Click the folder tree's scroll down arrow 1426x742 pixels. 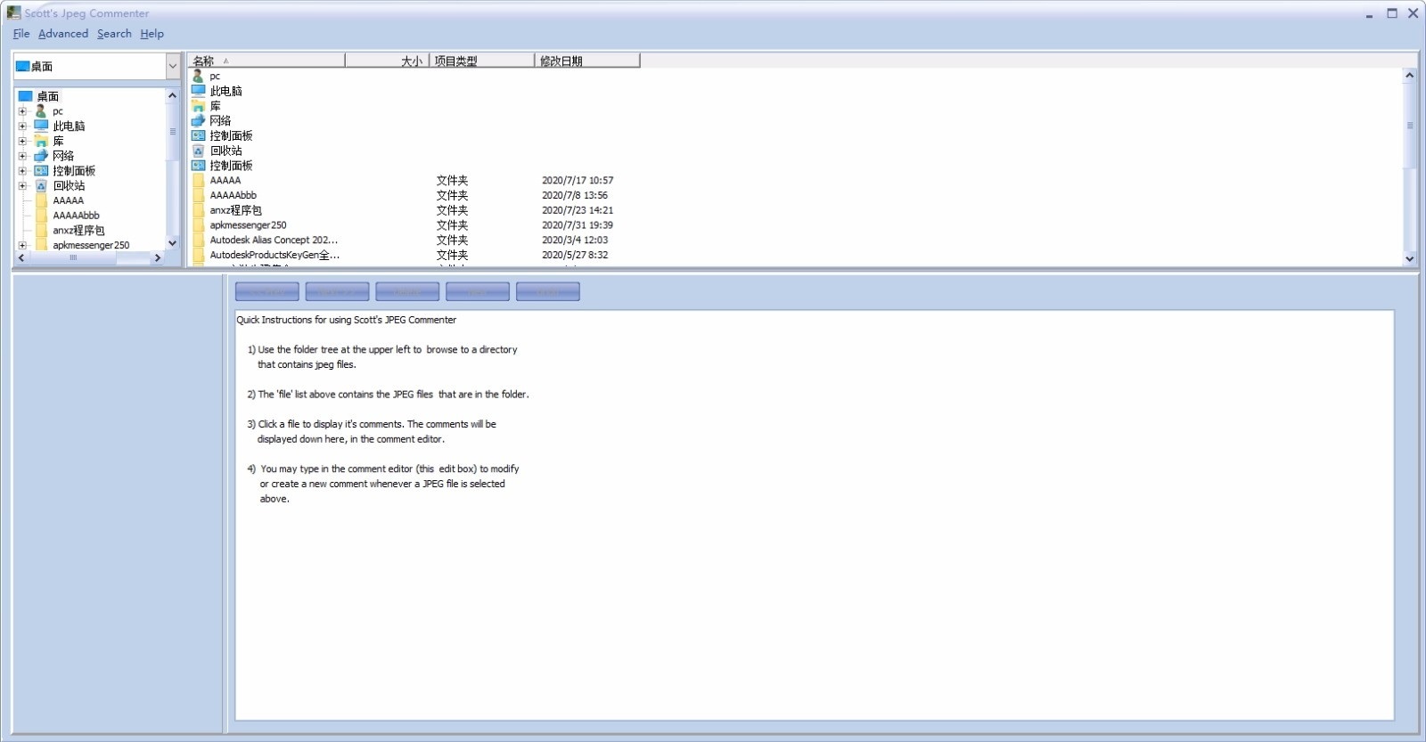(172, 243)
